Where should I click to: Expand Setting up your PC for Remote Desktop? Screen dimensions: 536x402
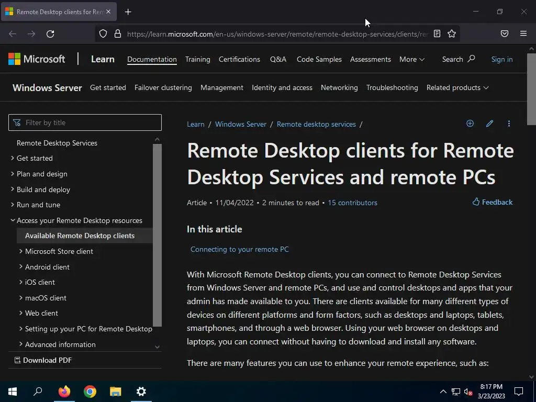click(x=20, y=329)
